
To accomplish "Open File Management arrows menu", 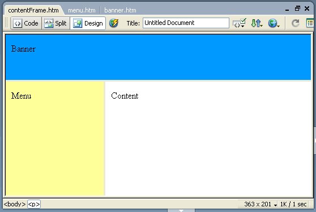I will (257, 23).
